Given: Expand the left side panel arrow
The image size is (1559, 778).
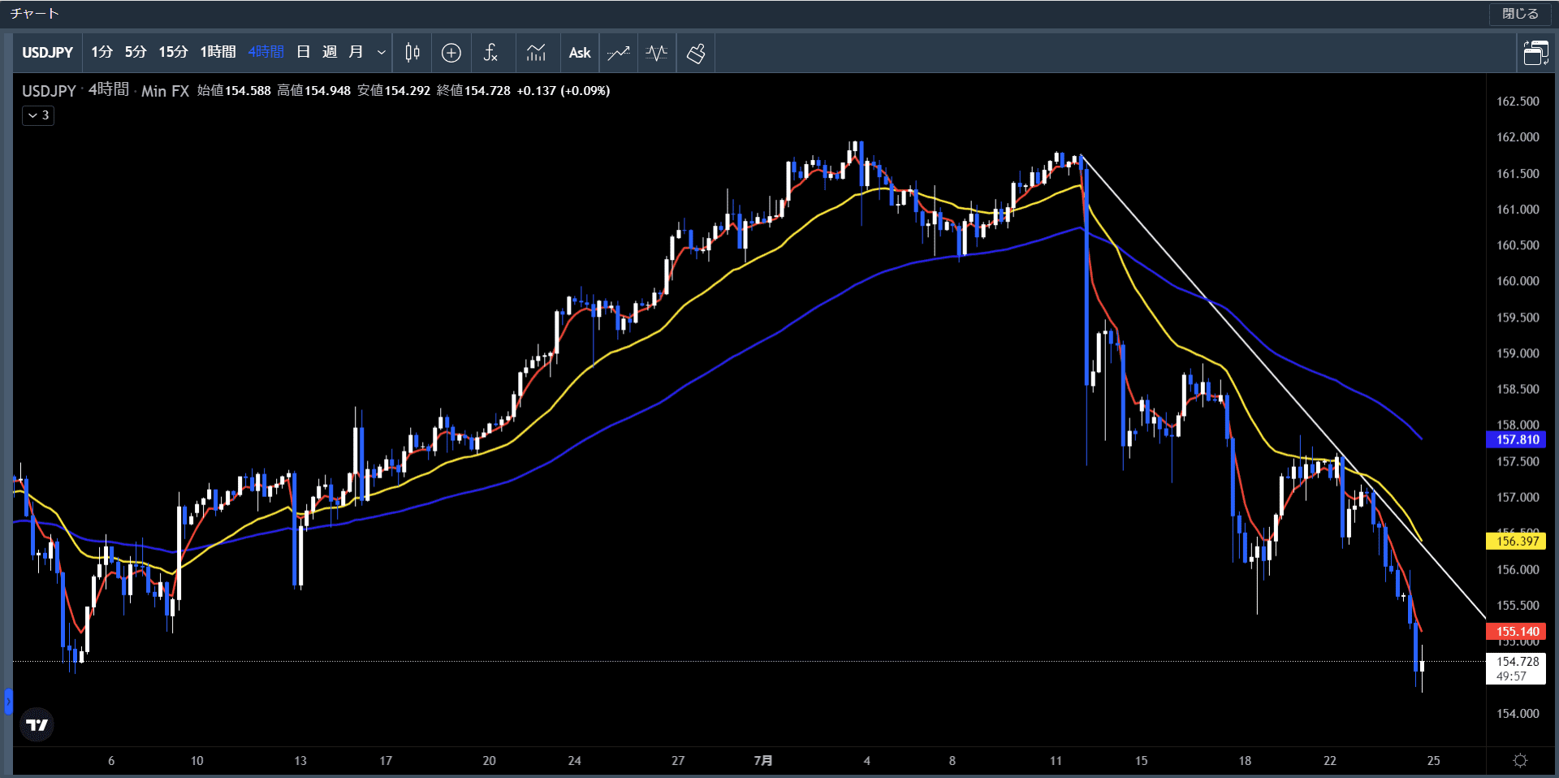Looking at the screenshot, I should pos(8,702).
